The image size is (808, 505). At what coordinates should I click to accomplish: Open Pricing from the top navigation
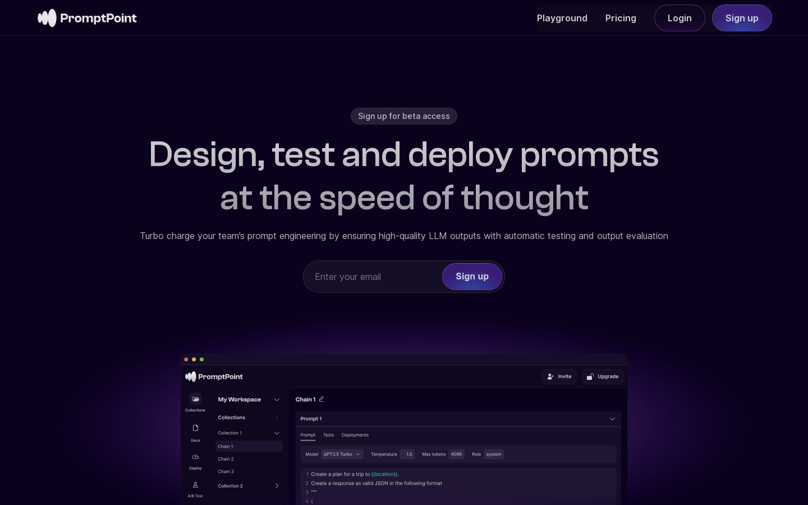pyautogui.click(x=621, y=18)
